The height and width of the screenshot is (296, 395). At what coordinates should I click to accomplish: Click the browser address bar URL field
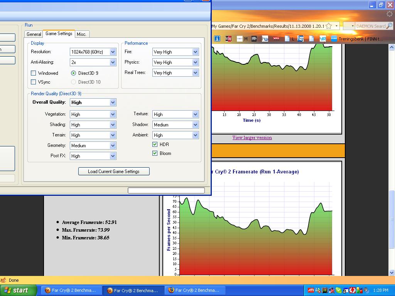coord(268,26)
